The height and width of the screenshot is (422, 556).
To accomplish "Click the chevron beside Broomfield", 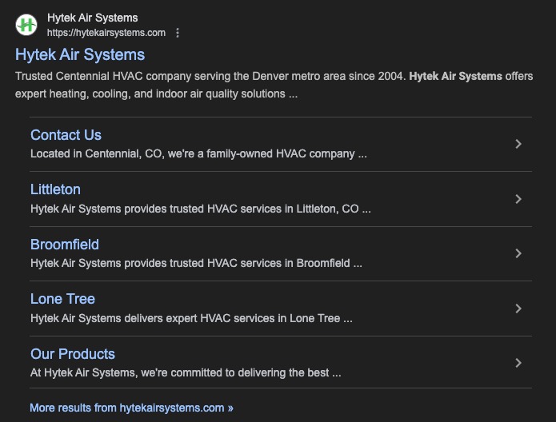I will tap(518, 253).
